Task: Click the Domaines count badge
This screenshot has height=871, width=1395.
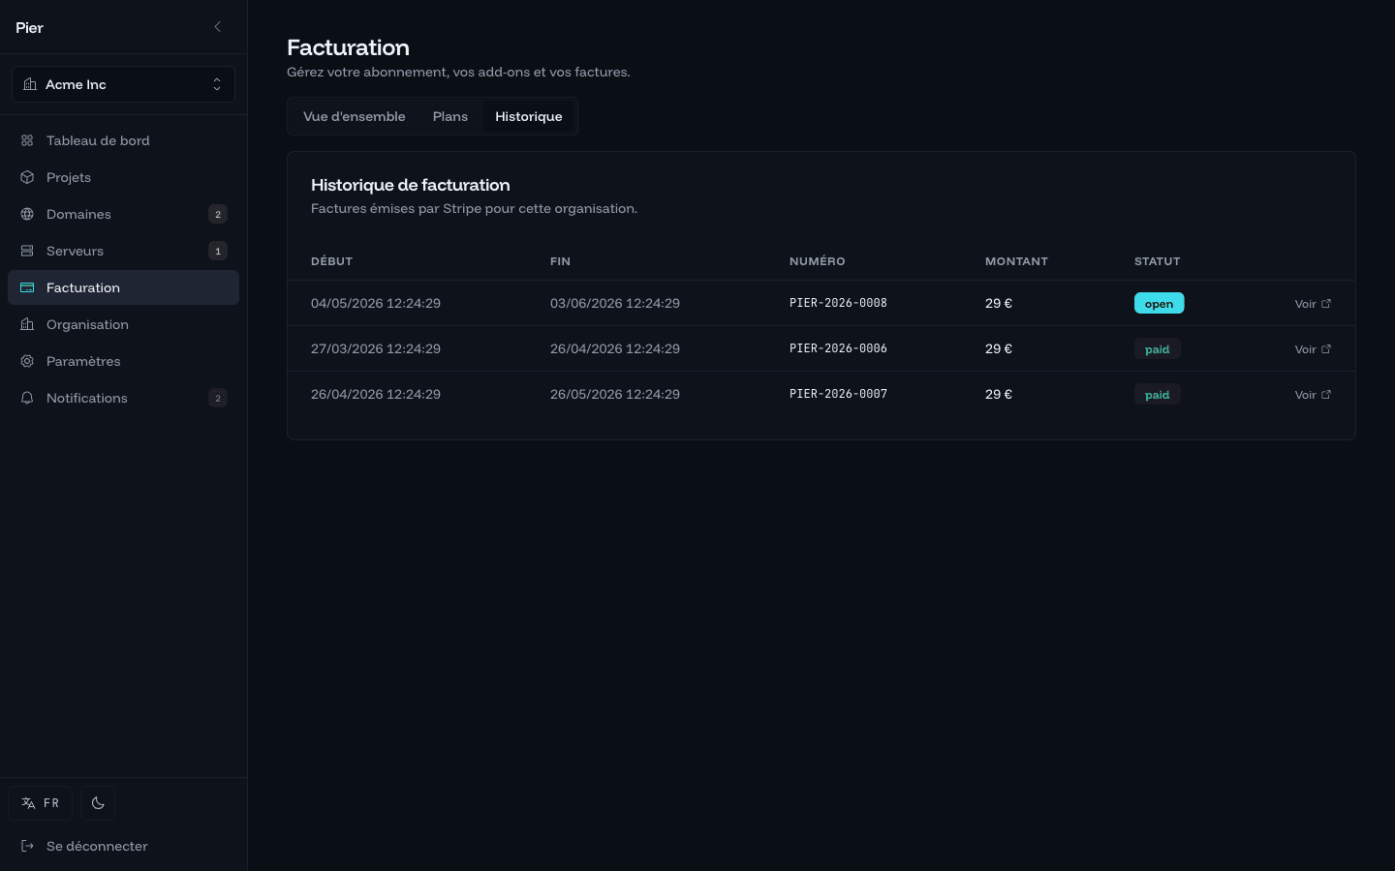Action: coord(218,214)
